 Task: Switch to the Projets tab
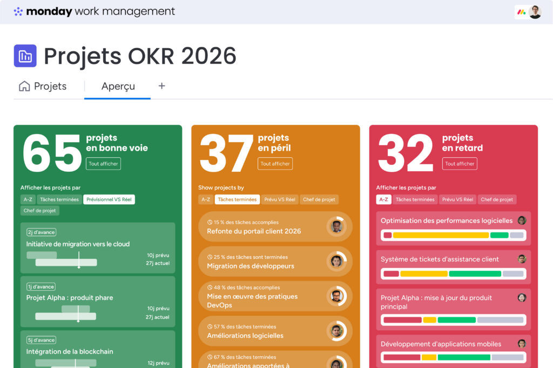coord(43,86)
